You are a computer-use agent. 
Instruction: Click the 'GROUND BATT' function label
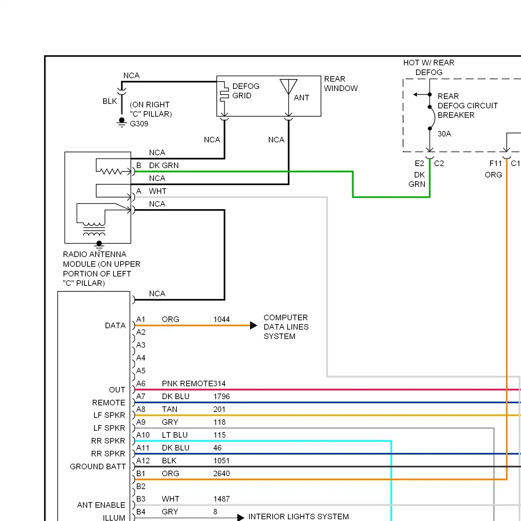(x=98, y=466)
